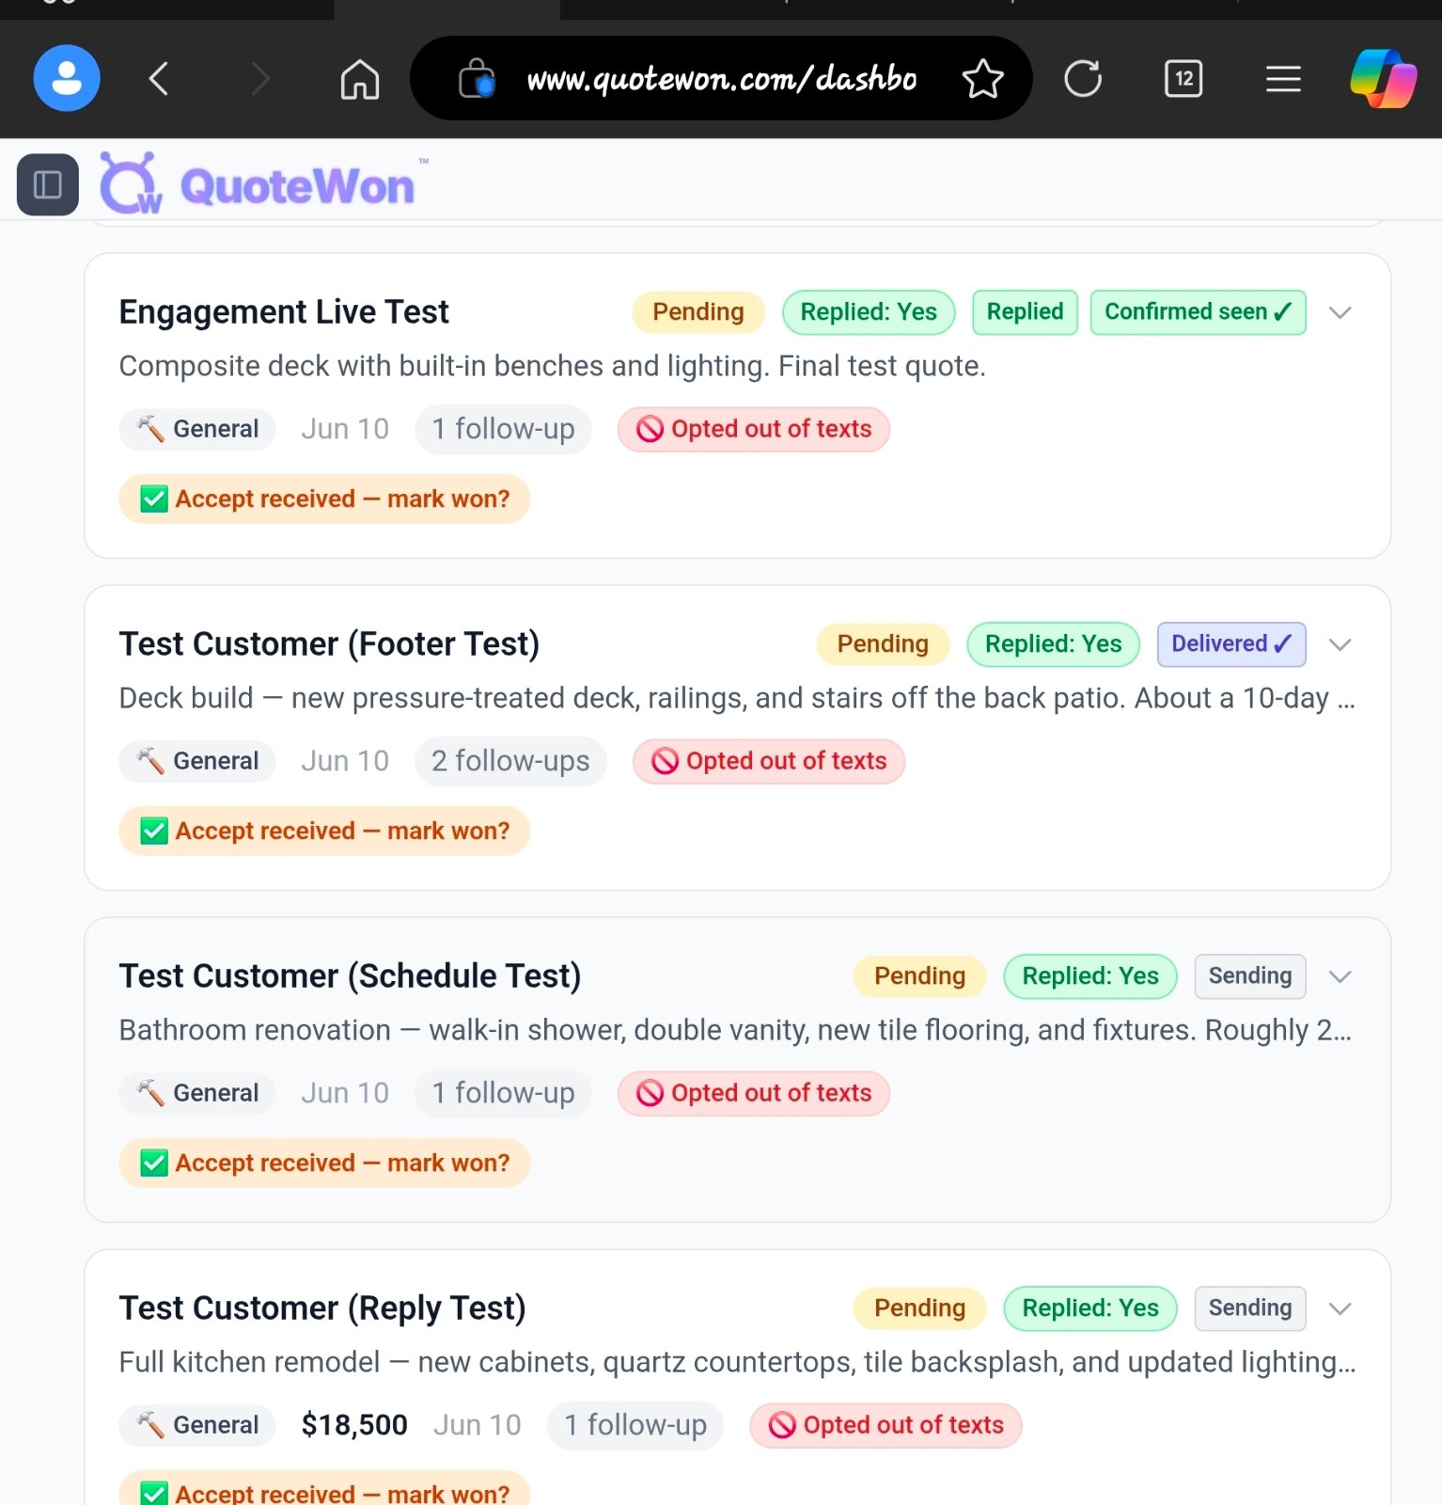The width and height of the screenshot is (1442, 1505).
Task: Click Replied: Yes badge on Engagement Live Test
Action: [869, 312]
